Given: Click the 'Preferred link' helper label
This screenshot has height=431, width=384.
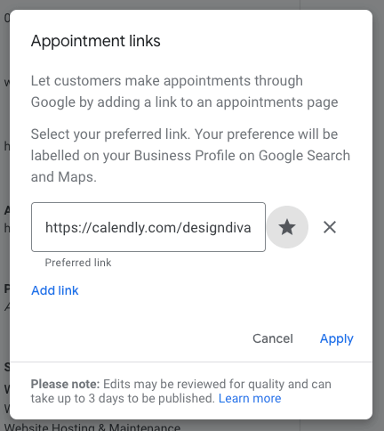Looking at the screenshot, I should point(78,263).
